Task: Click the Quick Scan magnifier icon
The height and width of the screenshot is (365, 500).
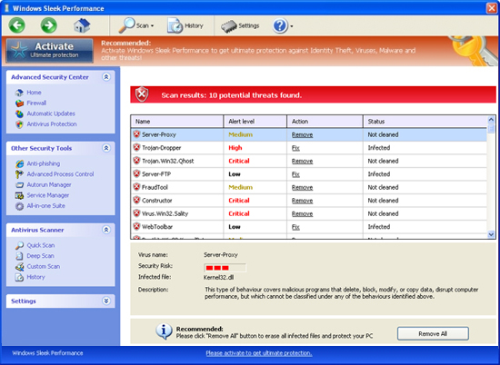Action: tap(19, 245)
